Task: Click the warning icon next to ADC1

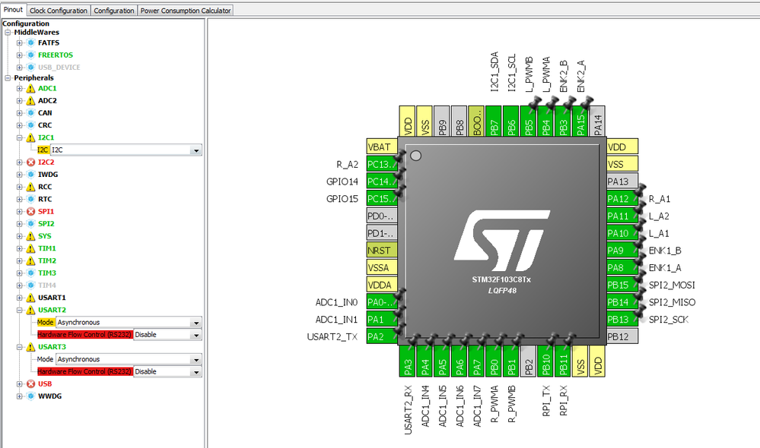Action: (x=30, y=89)
